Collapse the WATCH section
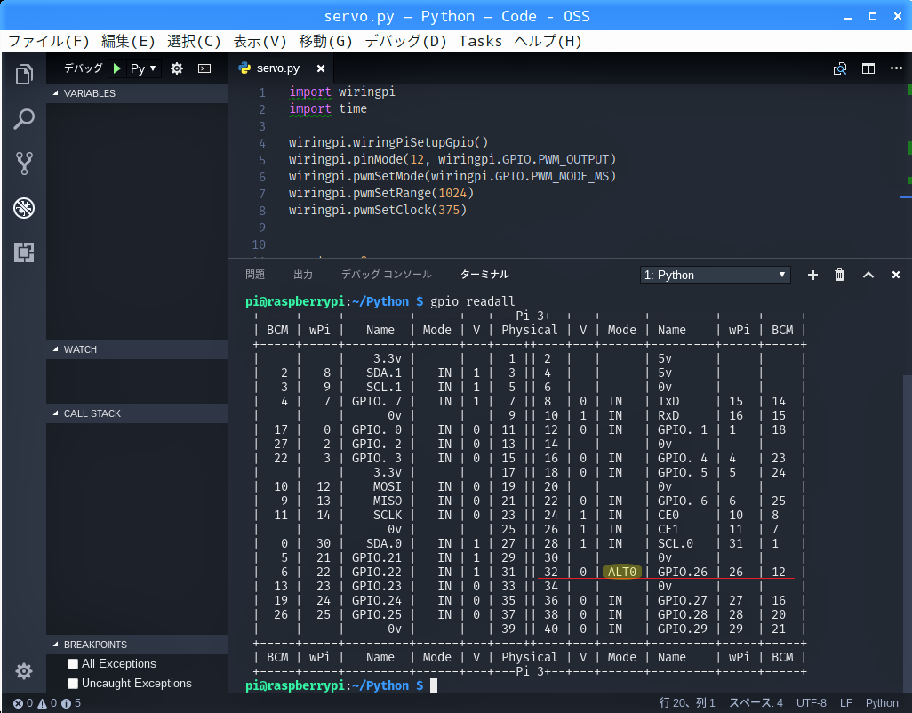Viewport: 912px width, 713px height. tap(137, 348)
